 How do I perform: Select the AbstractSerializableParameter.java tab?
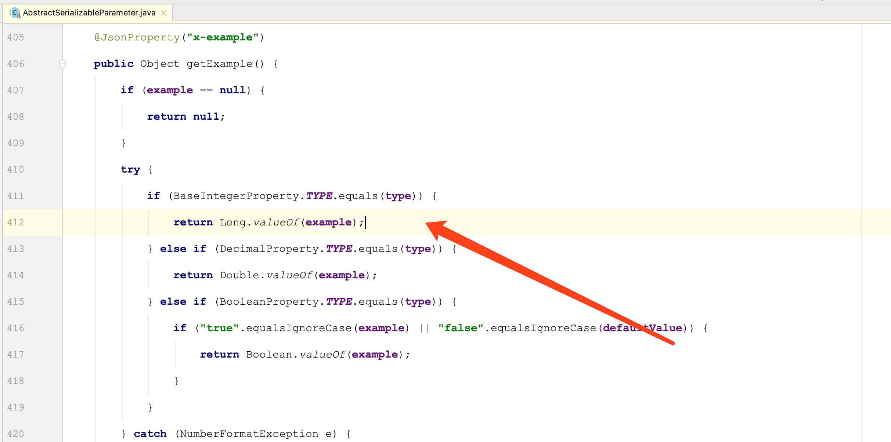coord(89,13)
